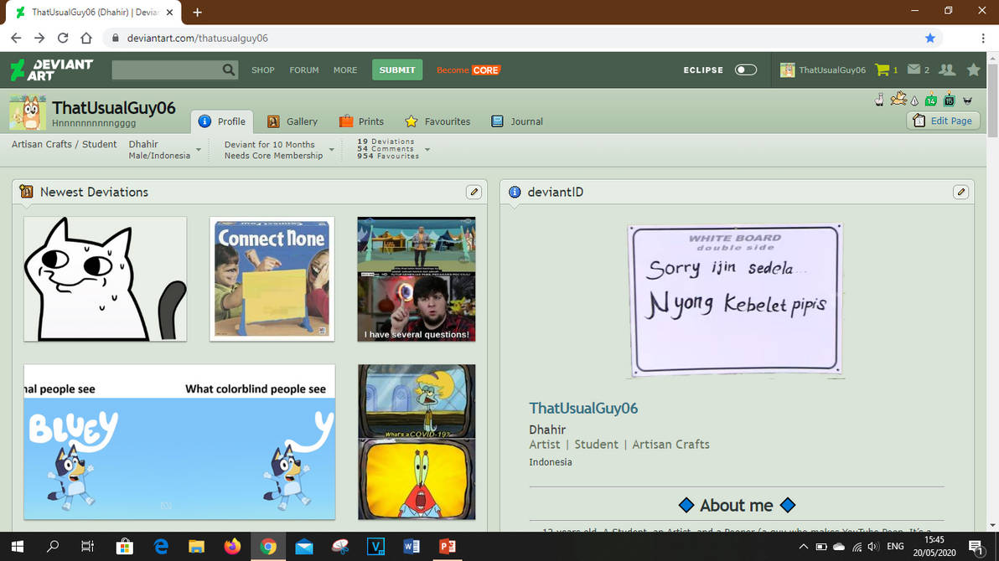This screenshot has height=561, width=999.
Task: Toggle the Eclipse switch
Action: coord(745,70)
